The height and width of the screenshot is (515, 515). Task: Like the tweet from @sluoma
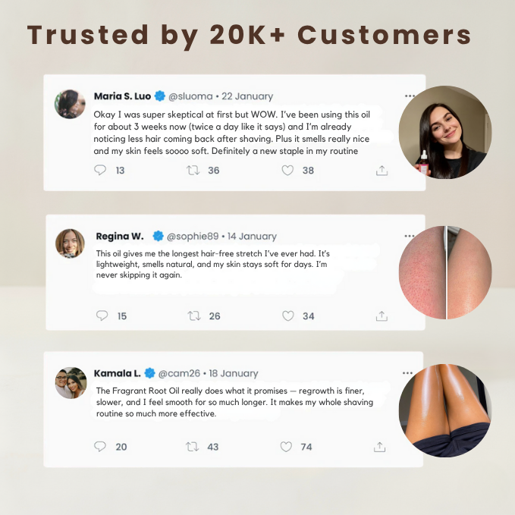[x=287, y=170]
